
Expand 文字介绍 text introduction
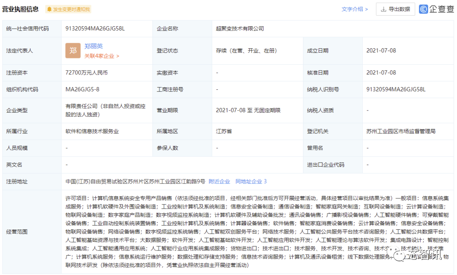355,9
